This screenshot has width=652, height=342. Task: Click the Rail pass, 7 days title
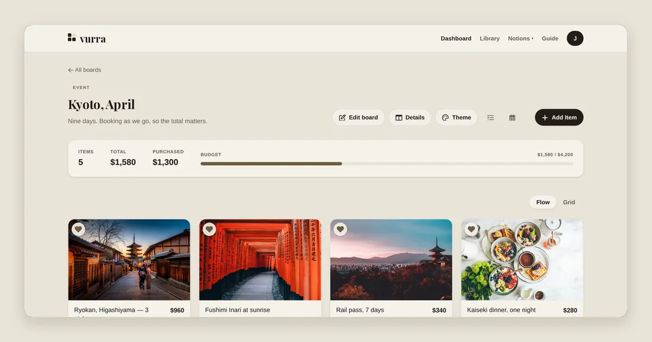tap(360, 310)
